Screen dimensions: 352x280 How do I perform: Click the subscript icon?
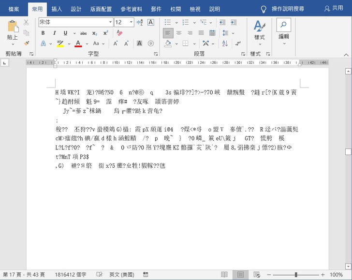[95, 33]
